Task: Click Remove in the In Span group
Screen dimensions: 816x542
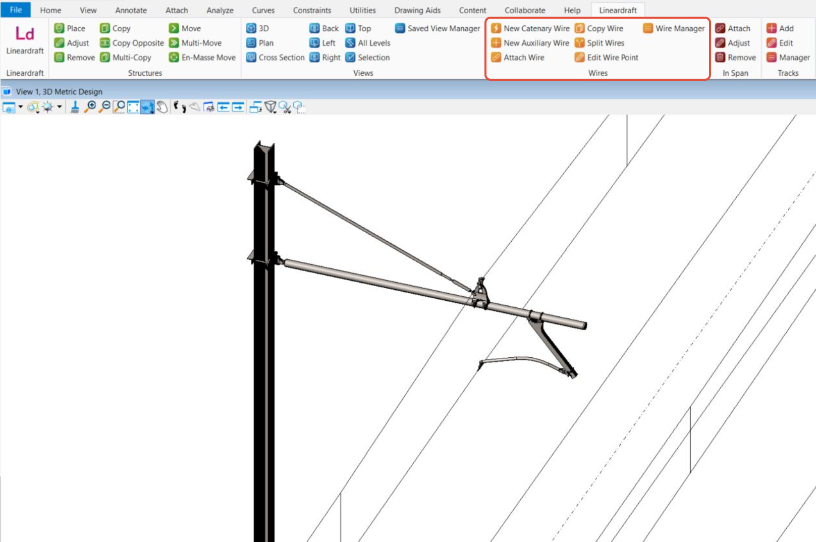Action: coord(736,58)
